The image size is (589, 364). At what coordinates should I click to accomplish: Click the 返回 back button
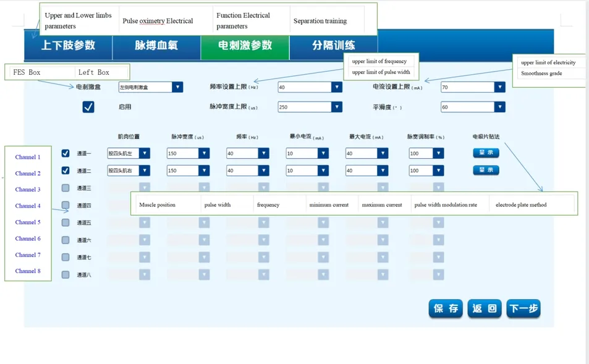point(485,309)
